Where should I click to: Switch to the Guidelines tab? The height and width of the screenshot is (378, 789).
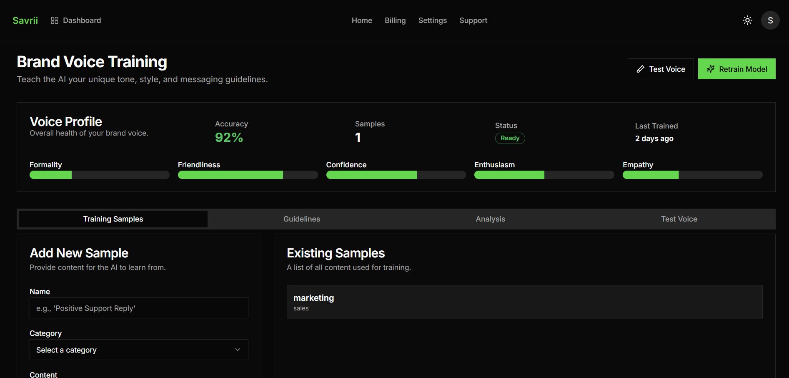click(x=302, y=219)
